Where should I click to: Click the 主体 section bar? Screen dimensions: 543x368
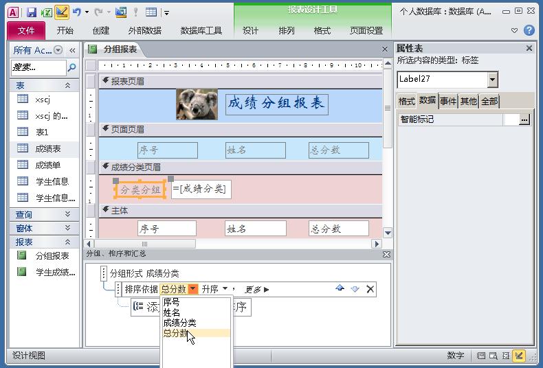[x=241, y=211]
